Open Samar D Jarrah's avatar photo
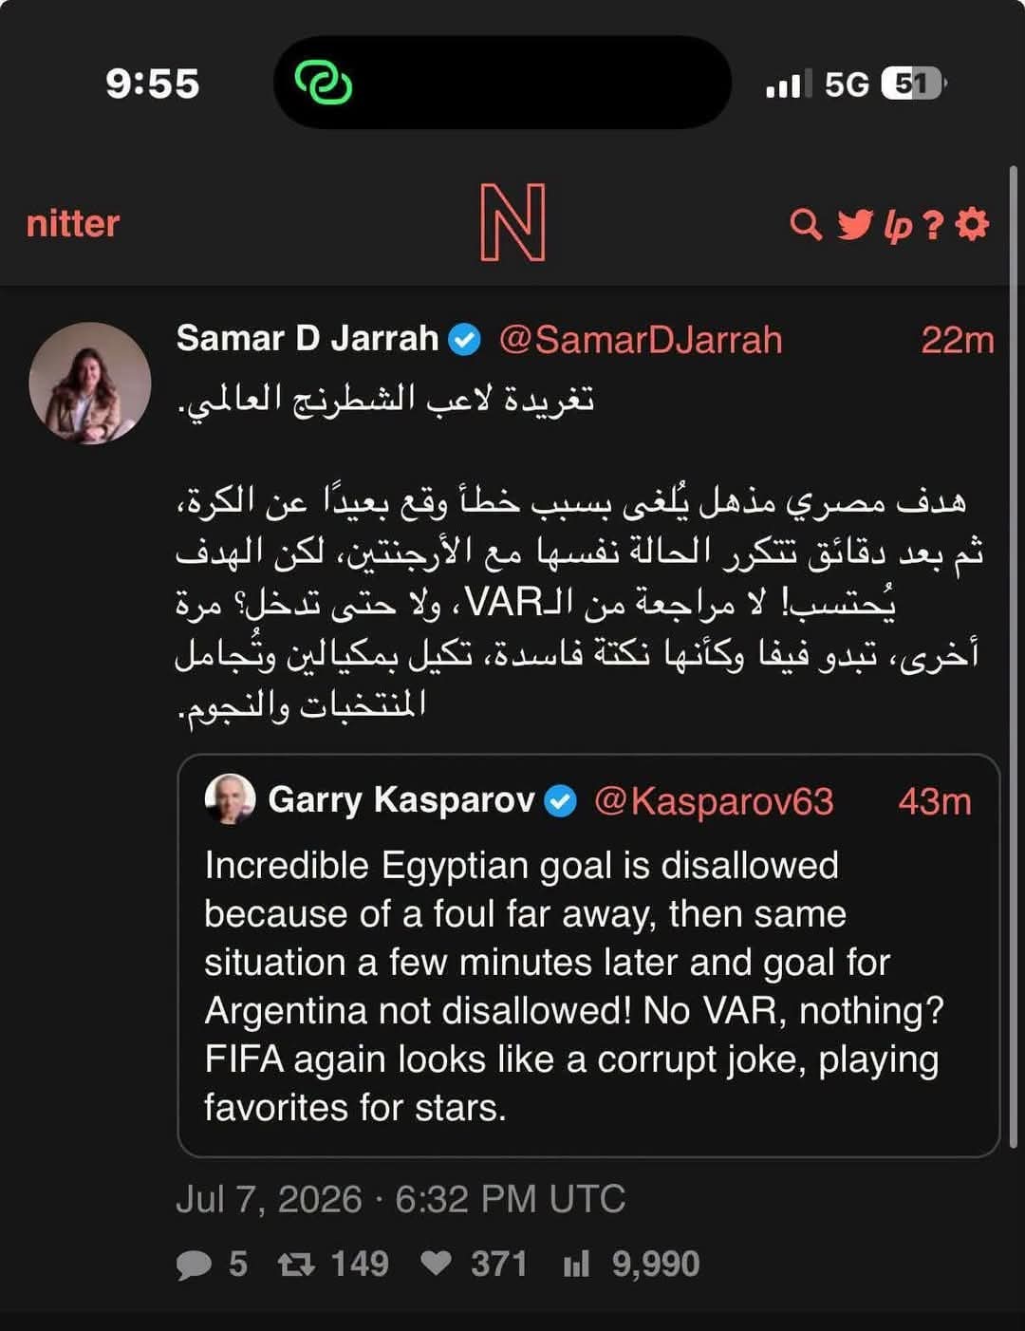 [89, 384]
